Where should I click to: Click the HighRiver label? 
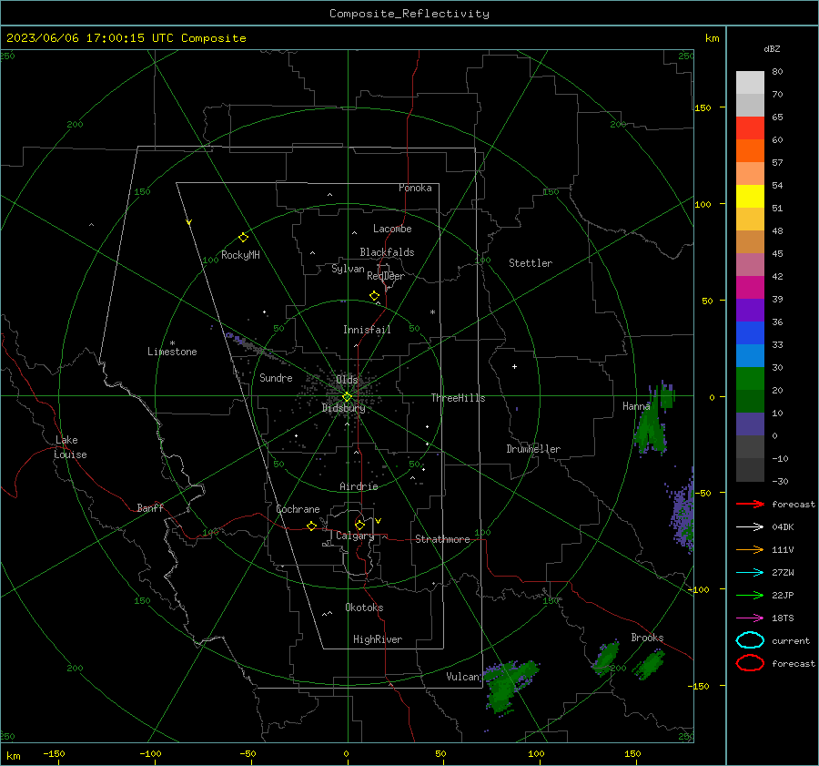(x=378, y=639)
